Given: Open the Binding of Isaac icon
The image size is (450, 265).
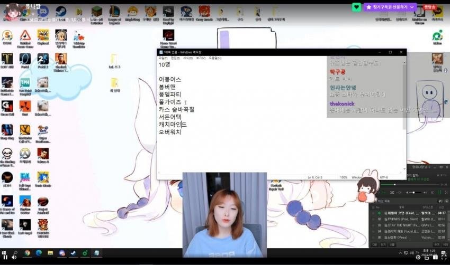Looking at the screenshot, I should [x=7, y=154].
